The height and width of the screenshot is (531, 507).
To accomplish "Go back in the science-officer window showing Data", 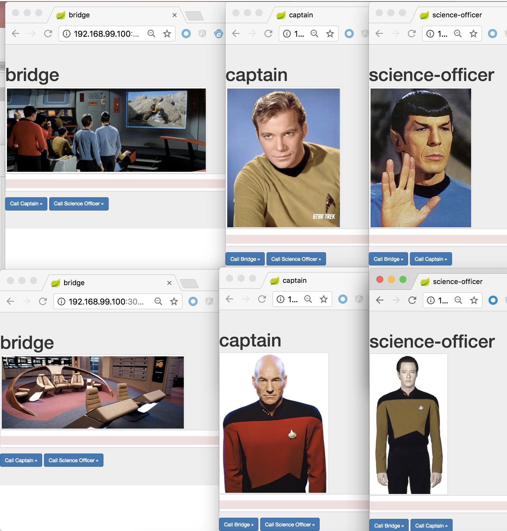I will tap(380, 300).
